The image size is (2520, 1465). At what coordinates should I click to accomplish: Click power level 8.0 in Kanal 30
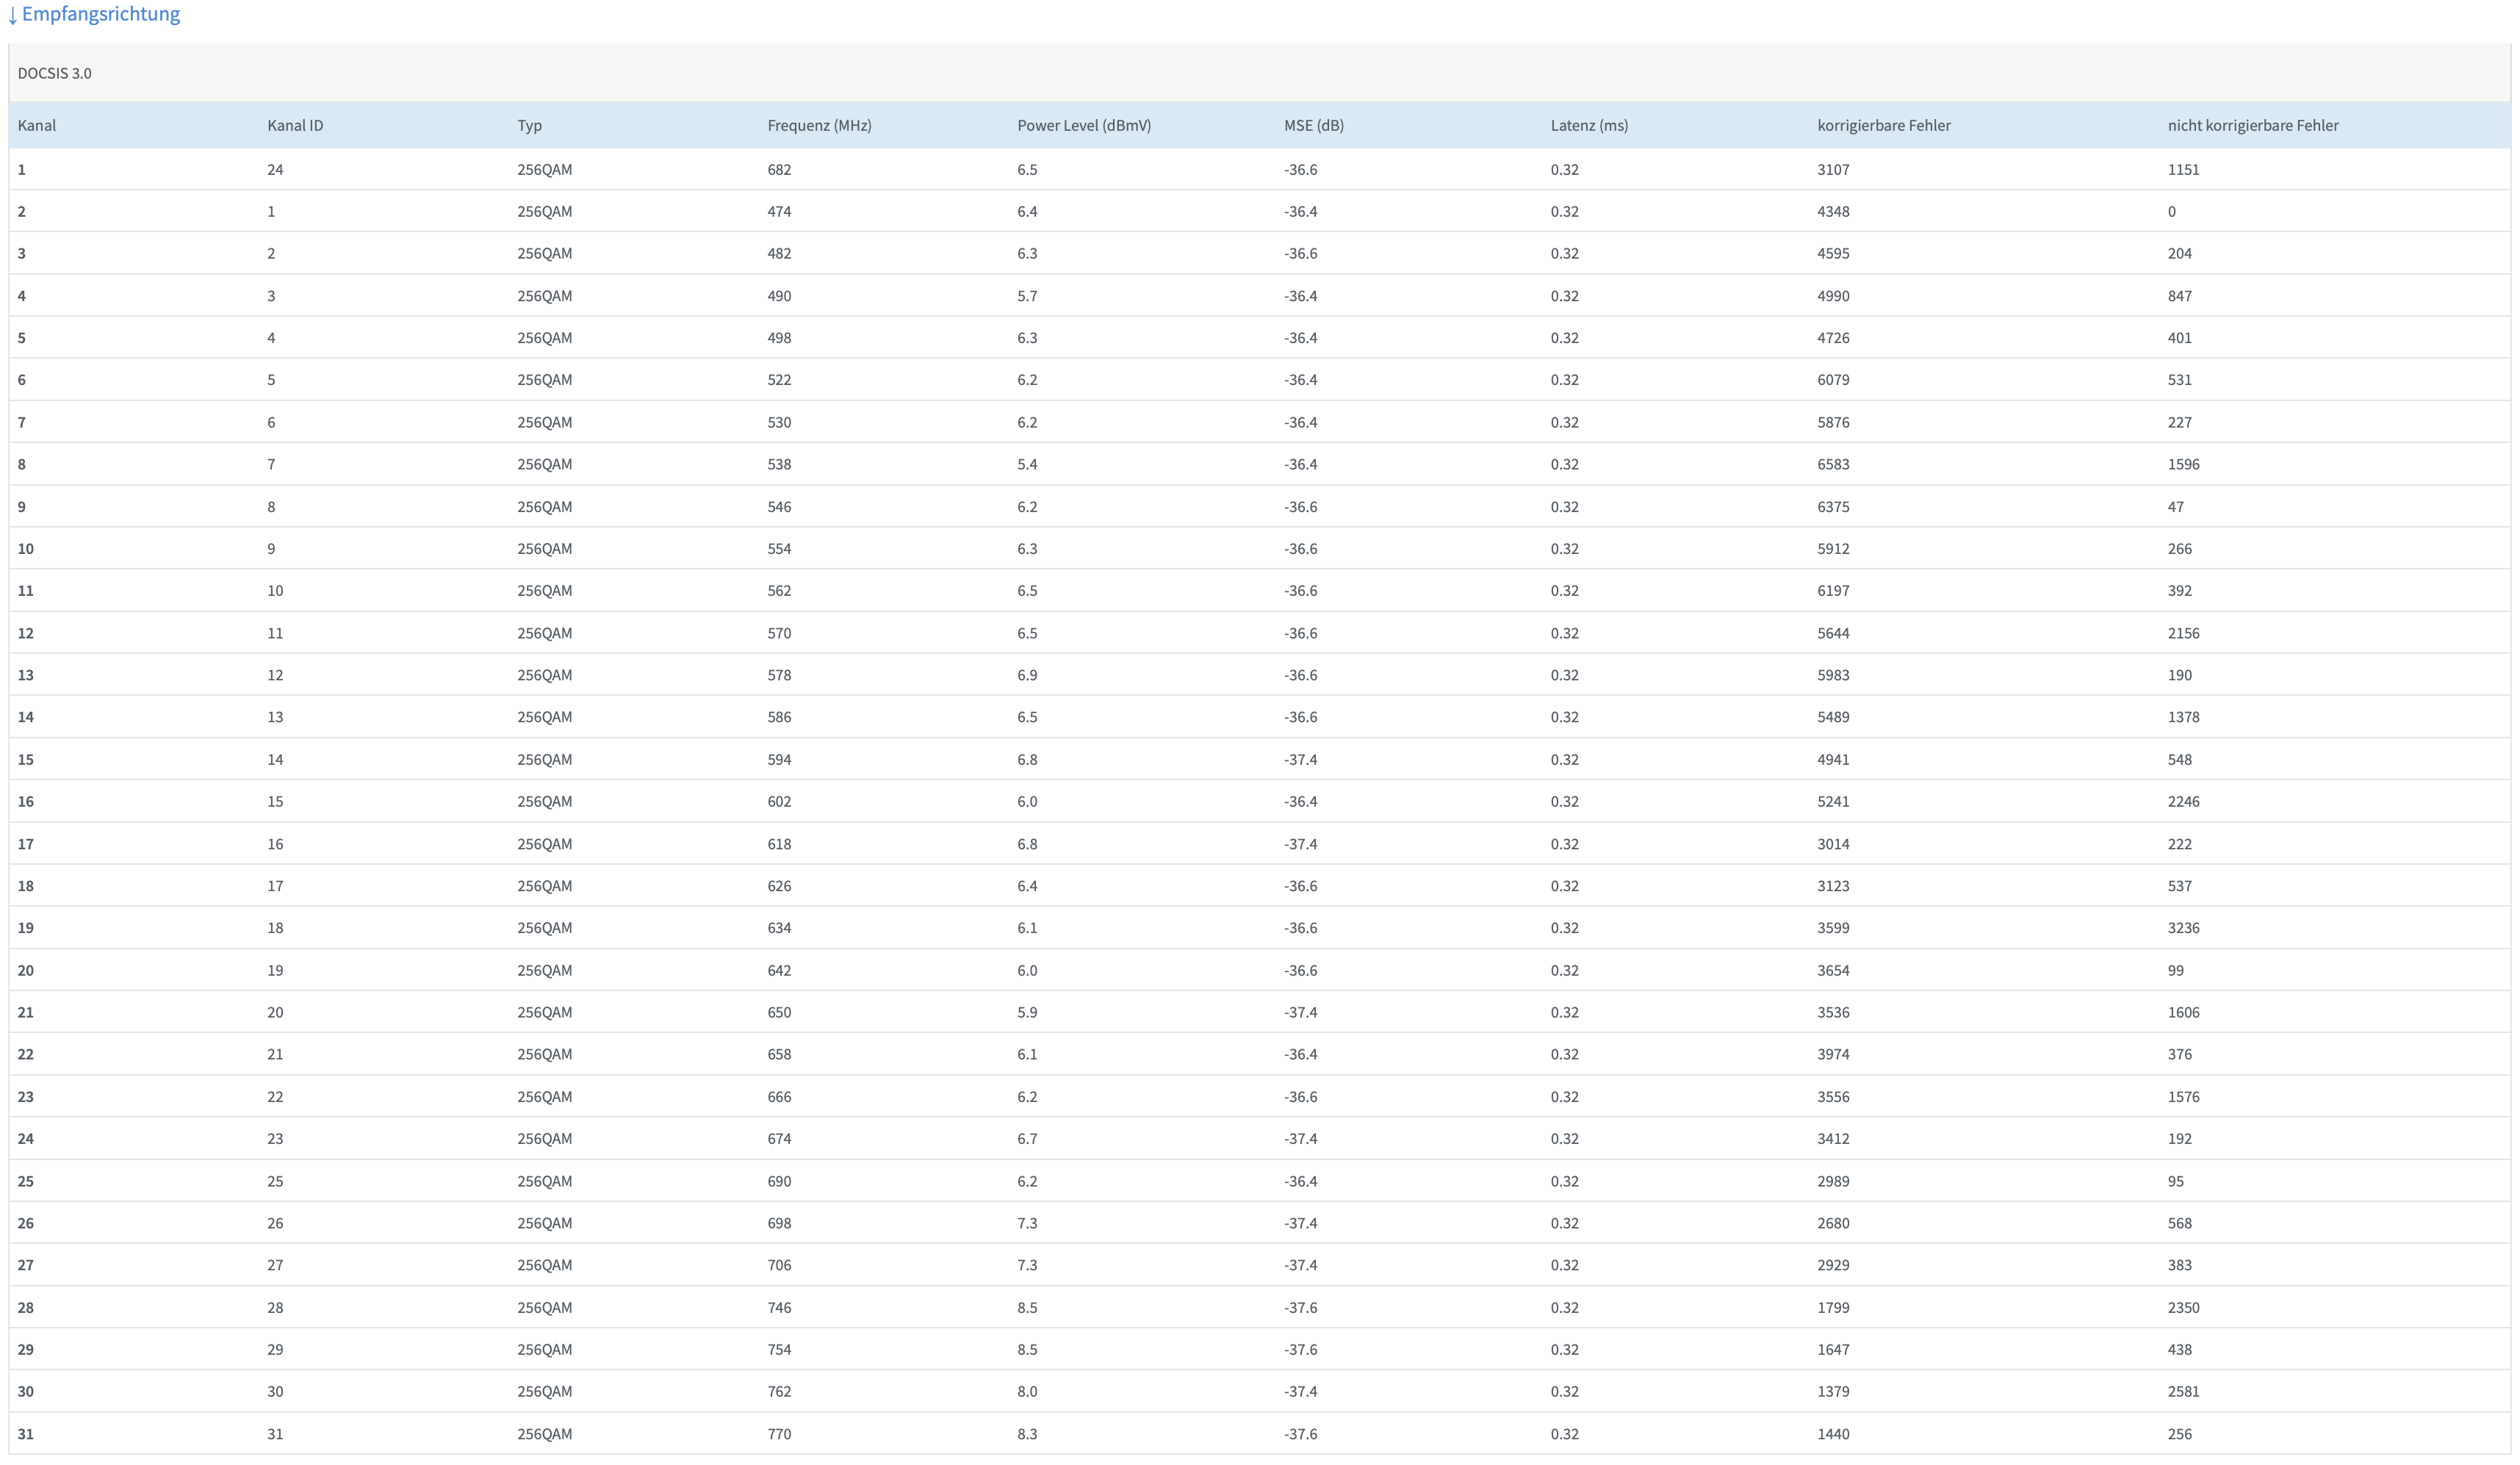[x=1027, y=1392]
